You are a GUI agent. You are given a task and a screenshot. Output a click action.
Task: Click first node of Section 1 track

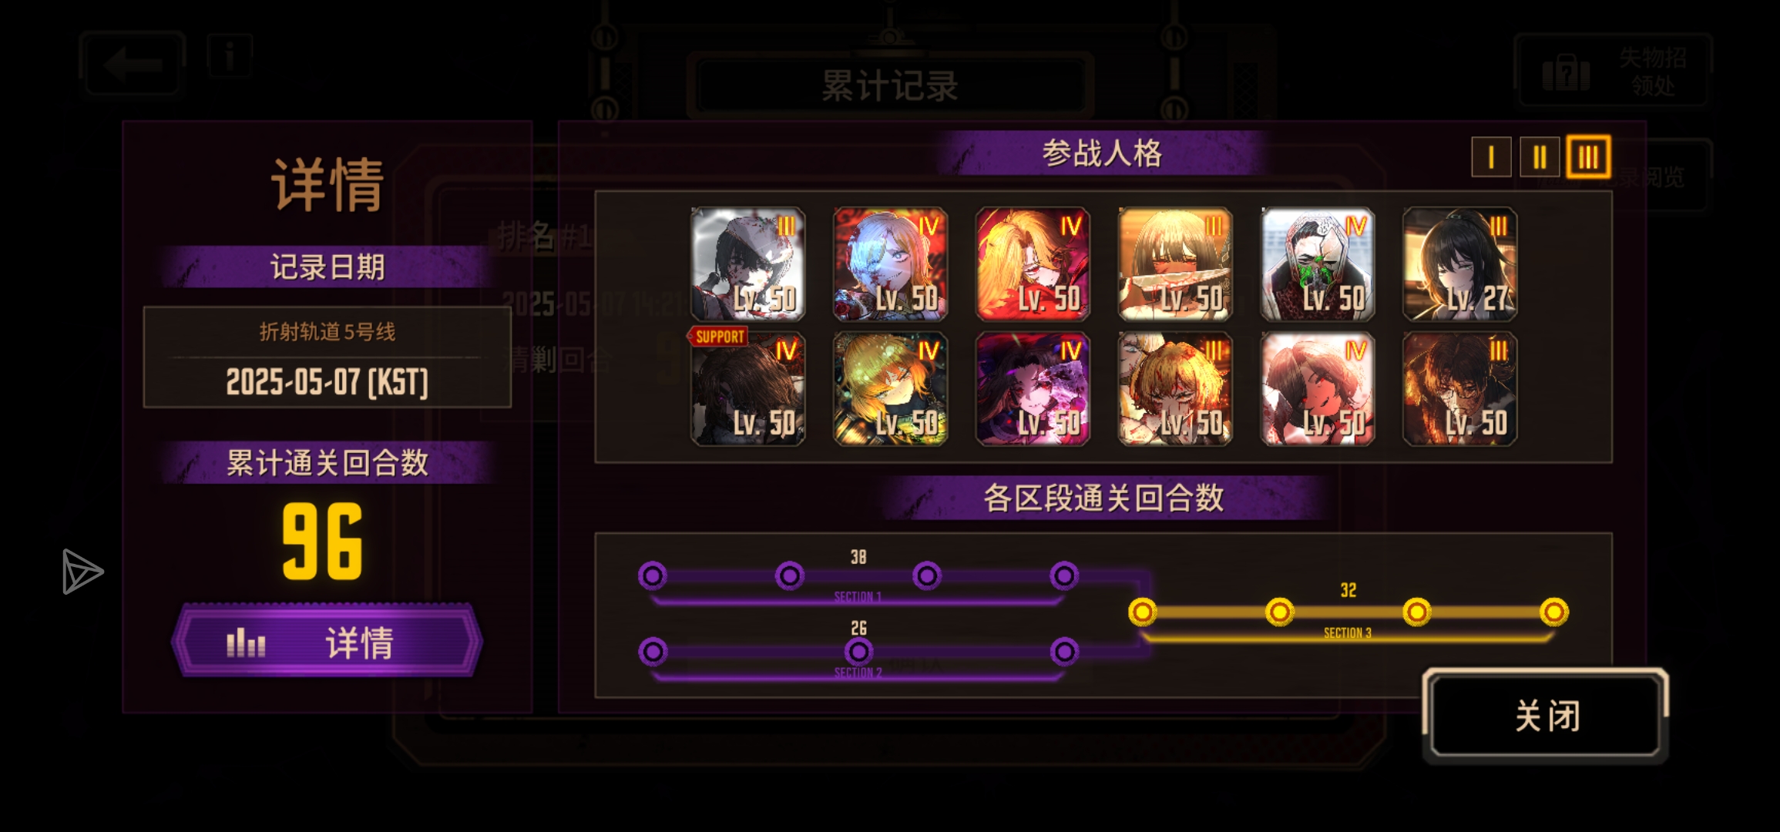653,575
